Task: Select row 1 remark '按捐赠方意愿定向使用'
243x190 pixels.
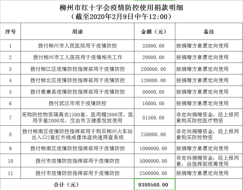Action: 209,46
